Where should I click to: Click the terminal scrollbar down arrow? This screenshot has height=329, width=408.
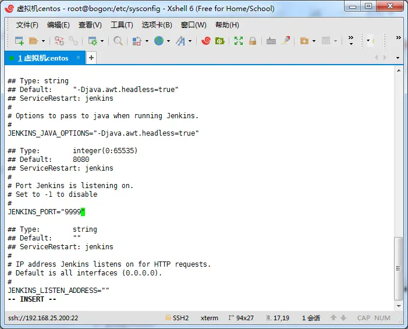[399, 306]
